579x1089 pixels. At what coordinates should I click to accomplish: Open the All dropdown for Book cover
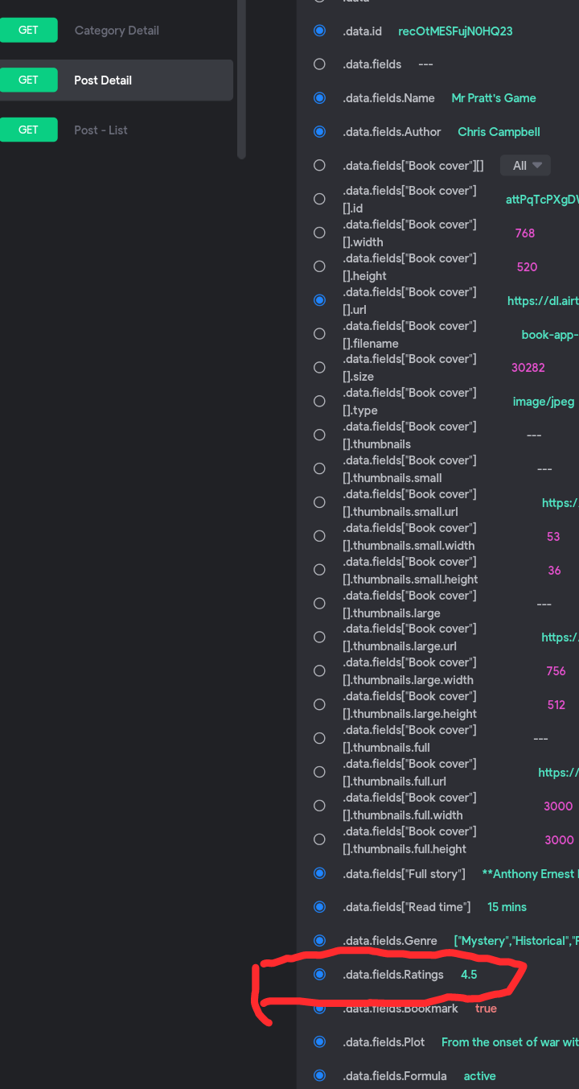point(525,165)
